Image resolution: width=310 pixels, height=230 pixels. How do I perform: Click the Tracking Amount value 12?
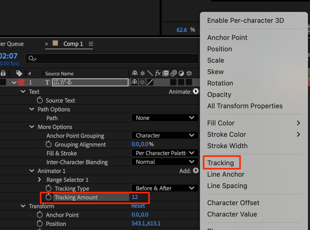(x=135, y=197)
